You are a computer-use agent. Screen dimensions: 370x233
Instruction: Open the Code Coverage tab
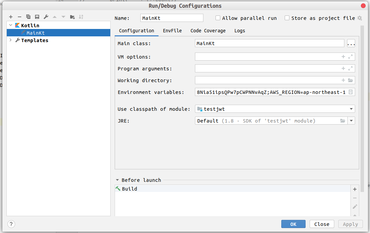coord(208,31)
